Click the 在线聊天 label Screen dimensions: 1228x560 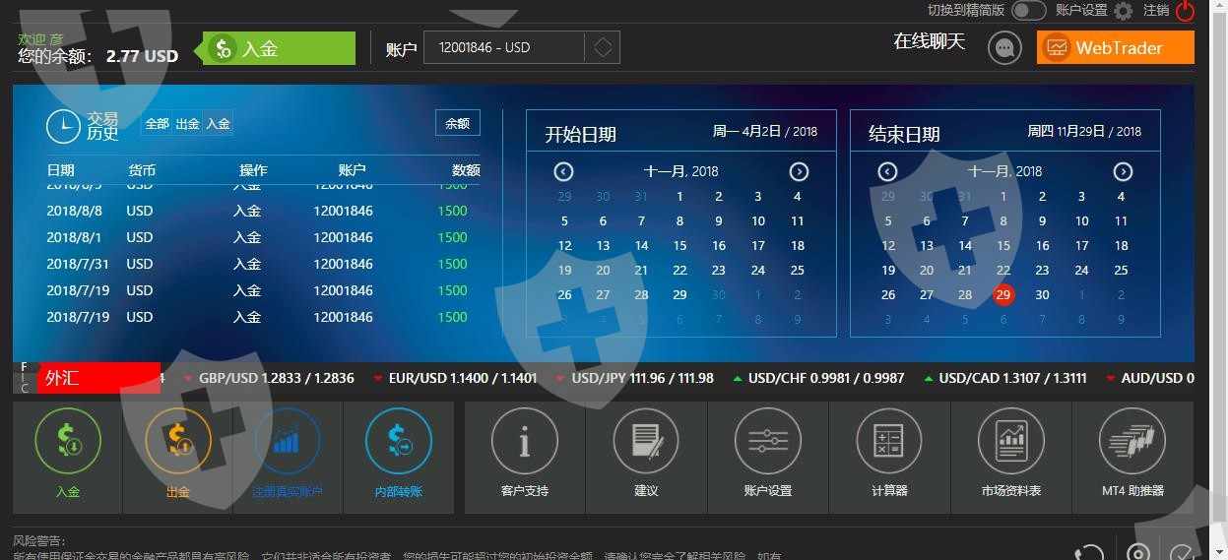tap(930, 41)
